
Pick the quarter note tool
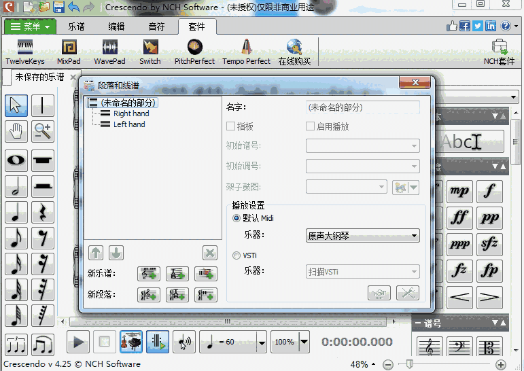(16, 212)
